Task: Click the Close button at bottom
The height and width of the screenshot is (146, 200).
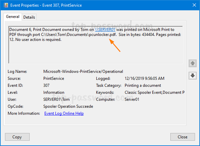Action: click(x=182, y=137)
